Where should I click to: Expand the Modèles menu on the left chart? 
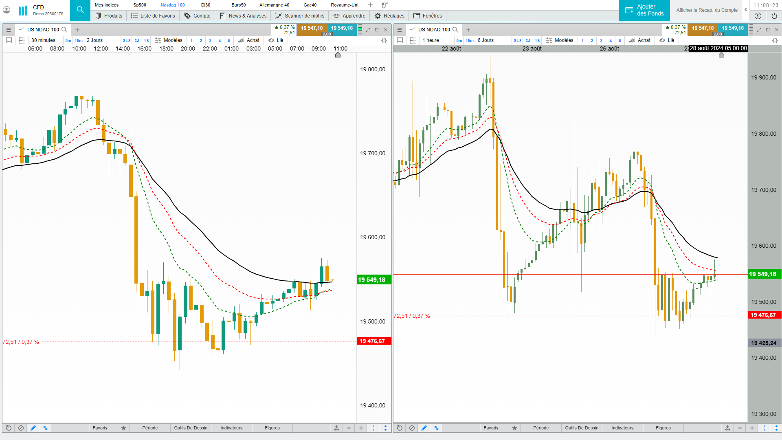[x=169, y=40]
